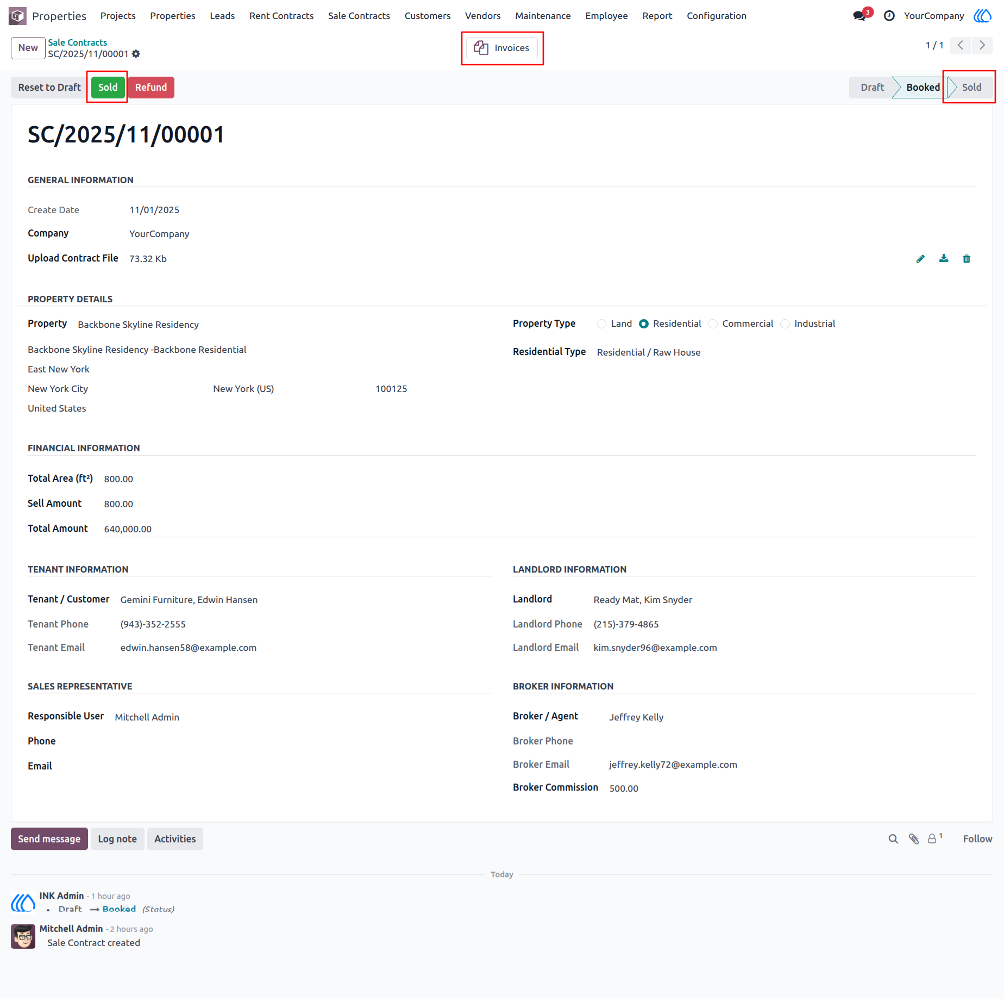Select Land property type radio
This screenshot has height=1001, width=1004.
tap(601, 324)
